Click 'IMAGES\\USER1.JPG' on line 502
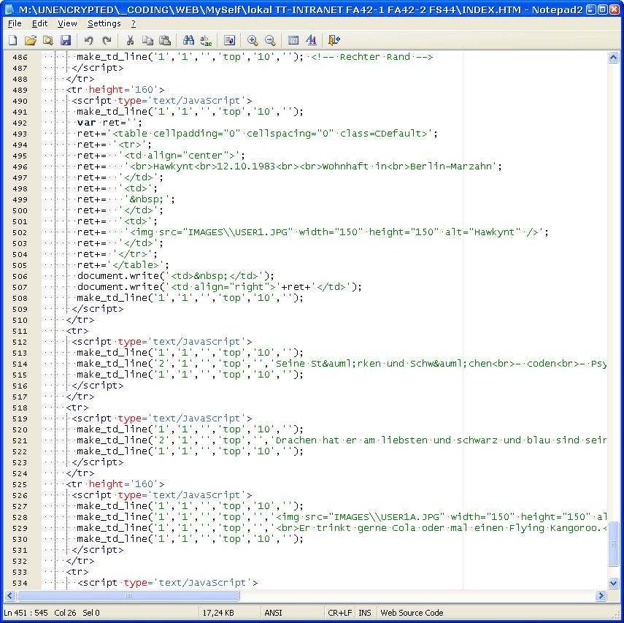Image resolution: width=624 pixels, height=623 pixels. (238, 232)
